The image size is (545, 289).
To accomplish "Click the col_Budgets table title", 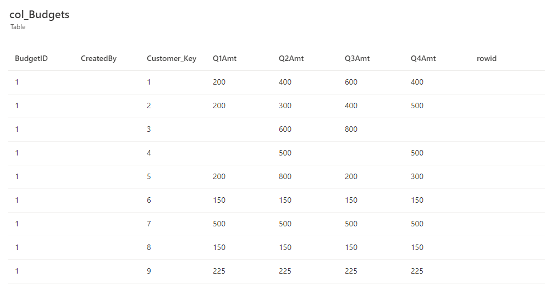I will pyautogui.click(x=40, y=15).
